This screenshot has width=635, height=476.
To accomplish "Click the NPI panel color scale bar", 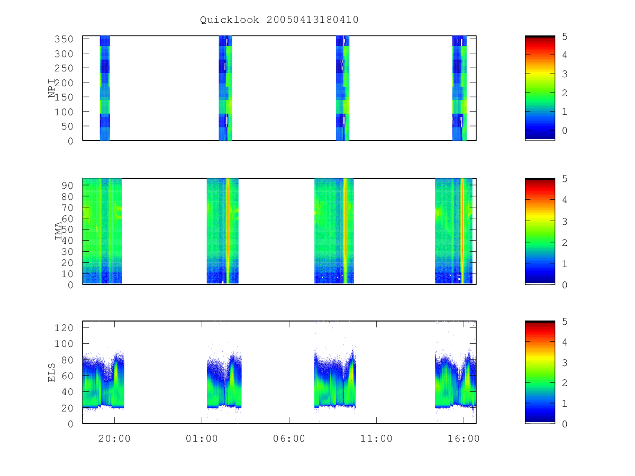I will click(540, 88).
